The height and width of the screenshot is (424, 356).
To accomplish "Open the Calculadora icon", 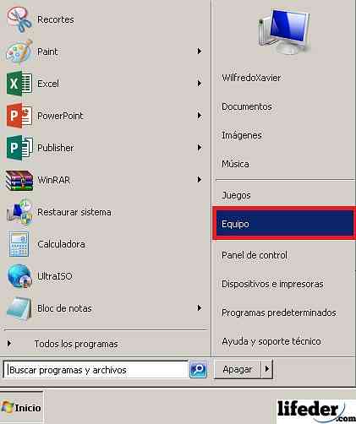I will (19, 244).
